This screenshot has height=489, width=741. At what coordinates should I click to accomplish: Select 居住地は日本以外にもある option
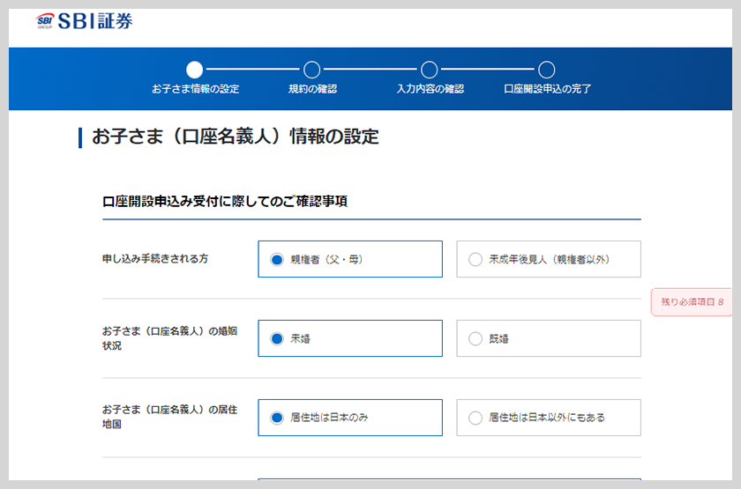coord(549,418)
